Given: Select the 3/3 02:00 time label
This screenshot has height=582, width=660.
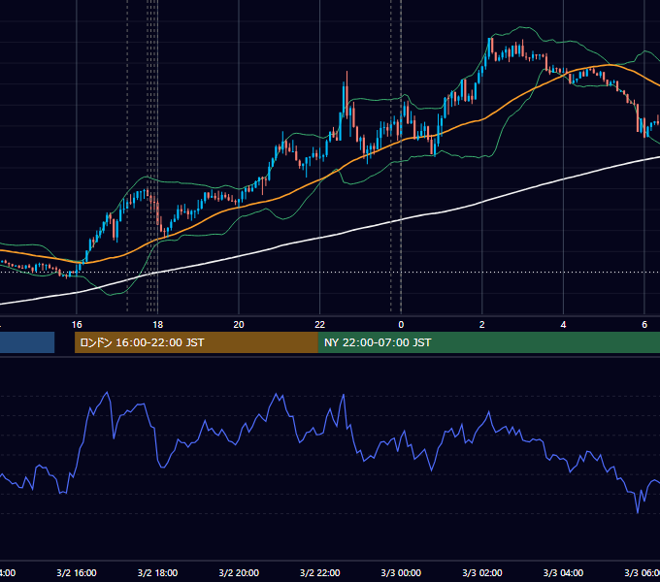Looking at the screenshot, I should tap(482, 572).
